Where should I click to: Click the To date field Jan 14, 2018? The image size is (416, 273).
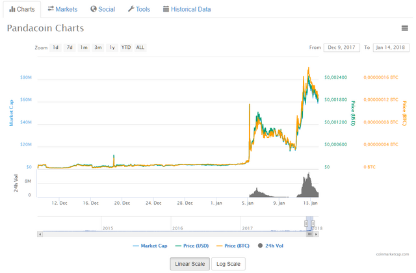pos(391,47)
